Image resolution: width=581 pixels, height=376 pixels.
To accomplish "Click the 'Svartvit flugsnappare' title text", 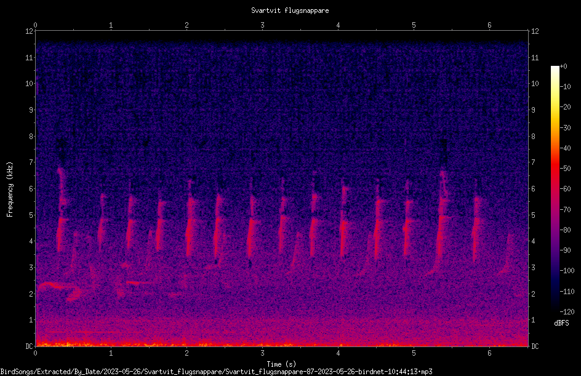I will (x=290, y=10).
